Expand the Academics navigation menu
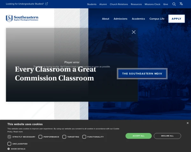This screenshot has width=191, height=152. click(138, 19)
